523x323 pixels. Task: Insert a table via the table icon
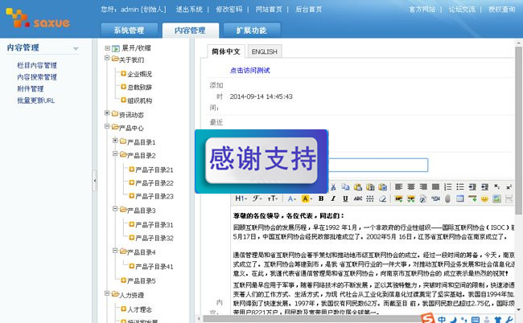pos(460,198)
